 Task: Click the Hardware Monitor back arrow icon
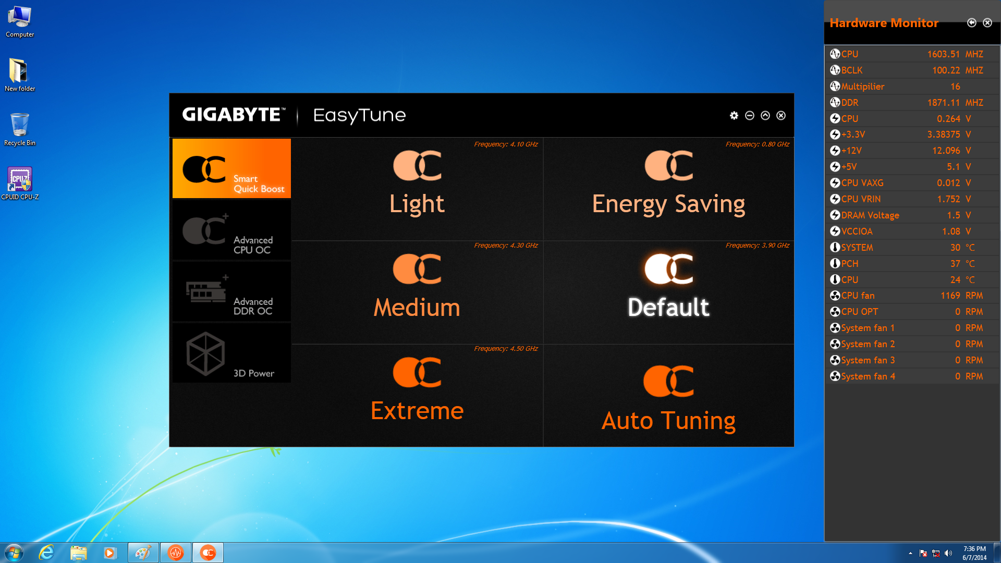[x=972, y=22]
